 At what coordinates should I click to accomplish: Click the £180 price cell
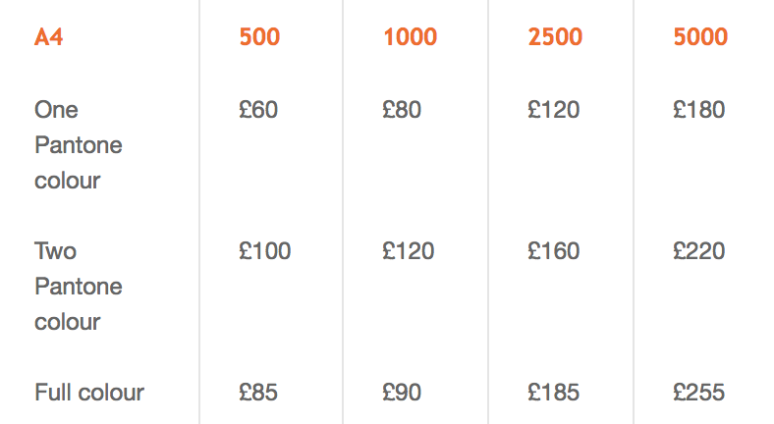tap(699, 110)
